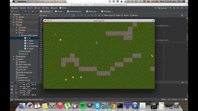
Task: Collapse the core module folder
Action: click(x=14, y=25)
